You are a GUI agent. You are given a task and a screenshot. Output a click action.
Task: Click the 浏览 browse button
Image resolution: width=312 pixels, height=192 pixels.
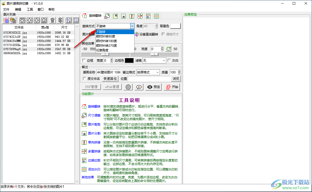(x=176, y=79)
